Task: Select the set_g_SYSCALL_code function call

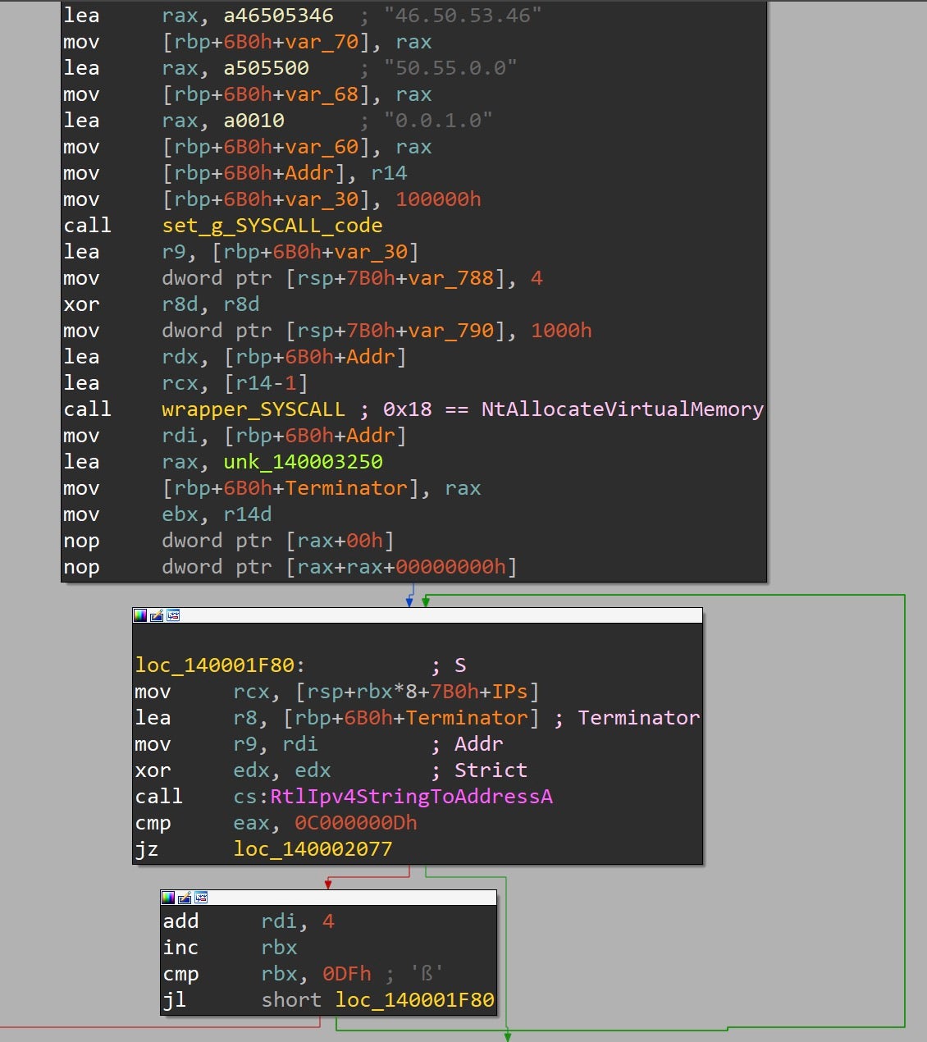Action: pos(272,226)
